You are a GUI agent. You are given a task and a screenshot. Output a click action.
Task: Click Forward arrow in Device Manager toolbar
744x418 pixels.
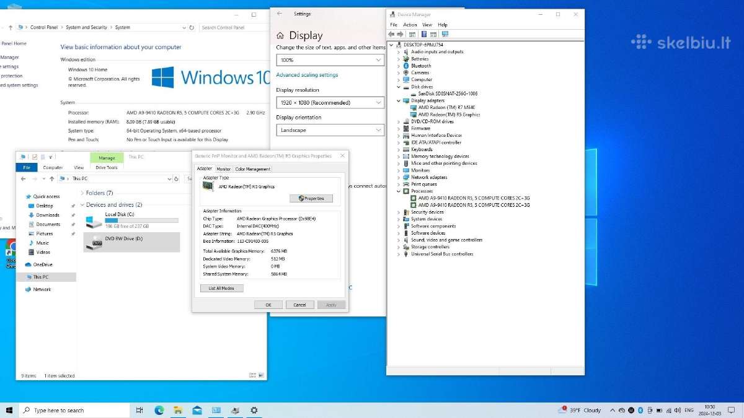[400, 34]
